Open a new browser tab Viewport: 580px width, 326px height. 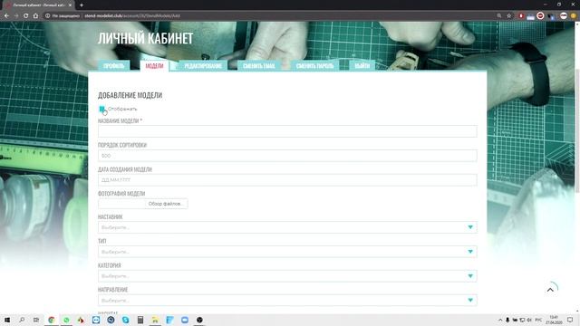click(82, 5)
